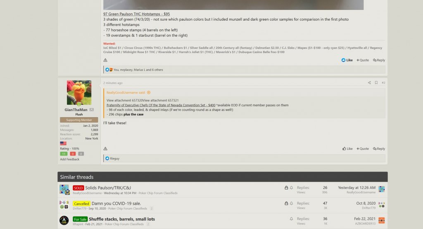
Task: Jump to page 2 of COVID-19 sale thread
Action: pyautogui.click(x=151, y=208)
